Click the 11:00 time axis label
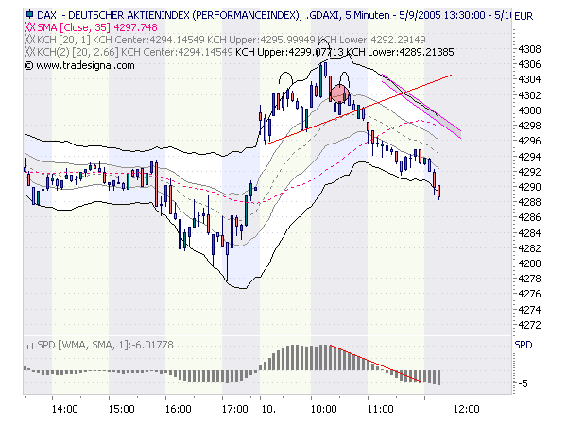 [381, 409]
